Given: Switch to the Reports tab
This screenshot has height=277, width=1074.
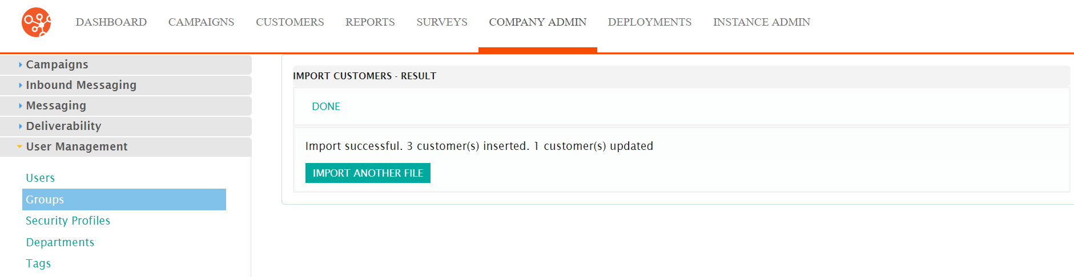Looking at the screenshot, I should (370, 22).
